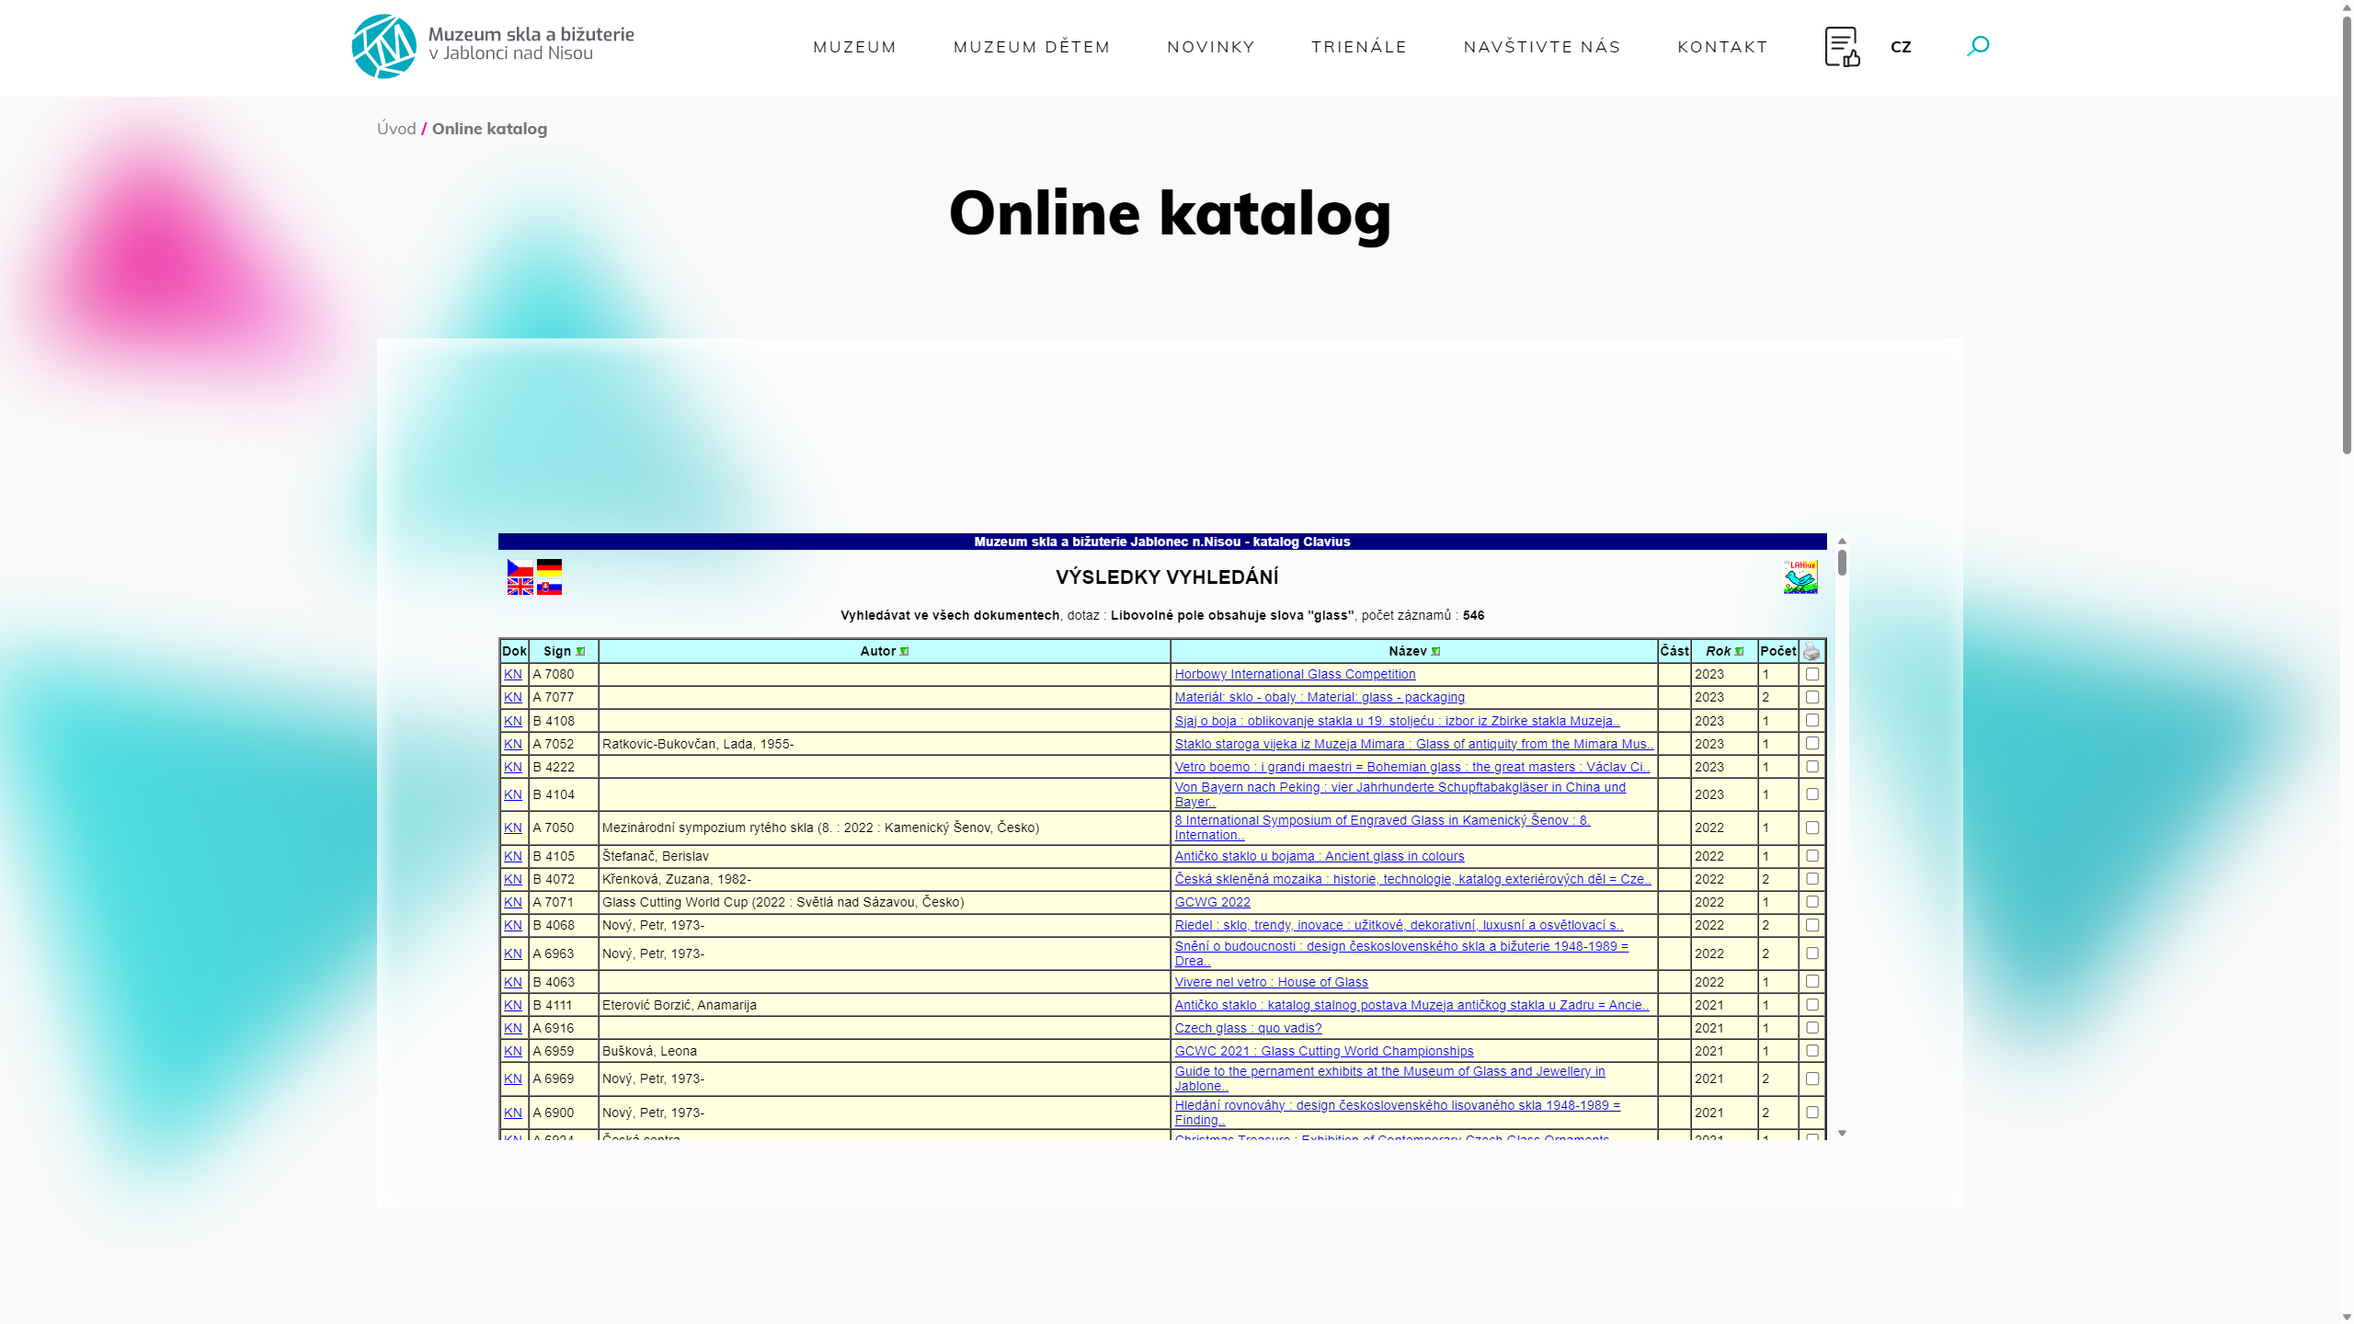Switch catalog to English UK flag
The height and width of the screenshot is (1324, 2354).
coord(520,587)
